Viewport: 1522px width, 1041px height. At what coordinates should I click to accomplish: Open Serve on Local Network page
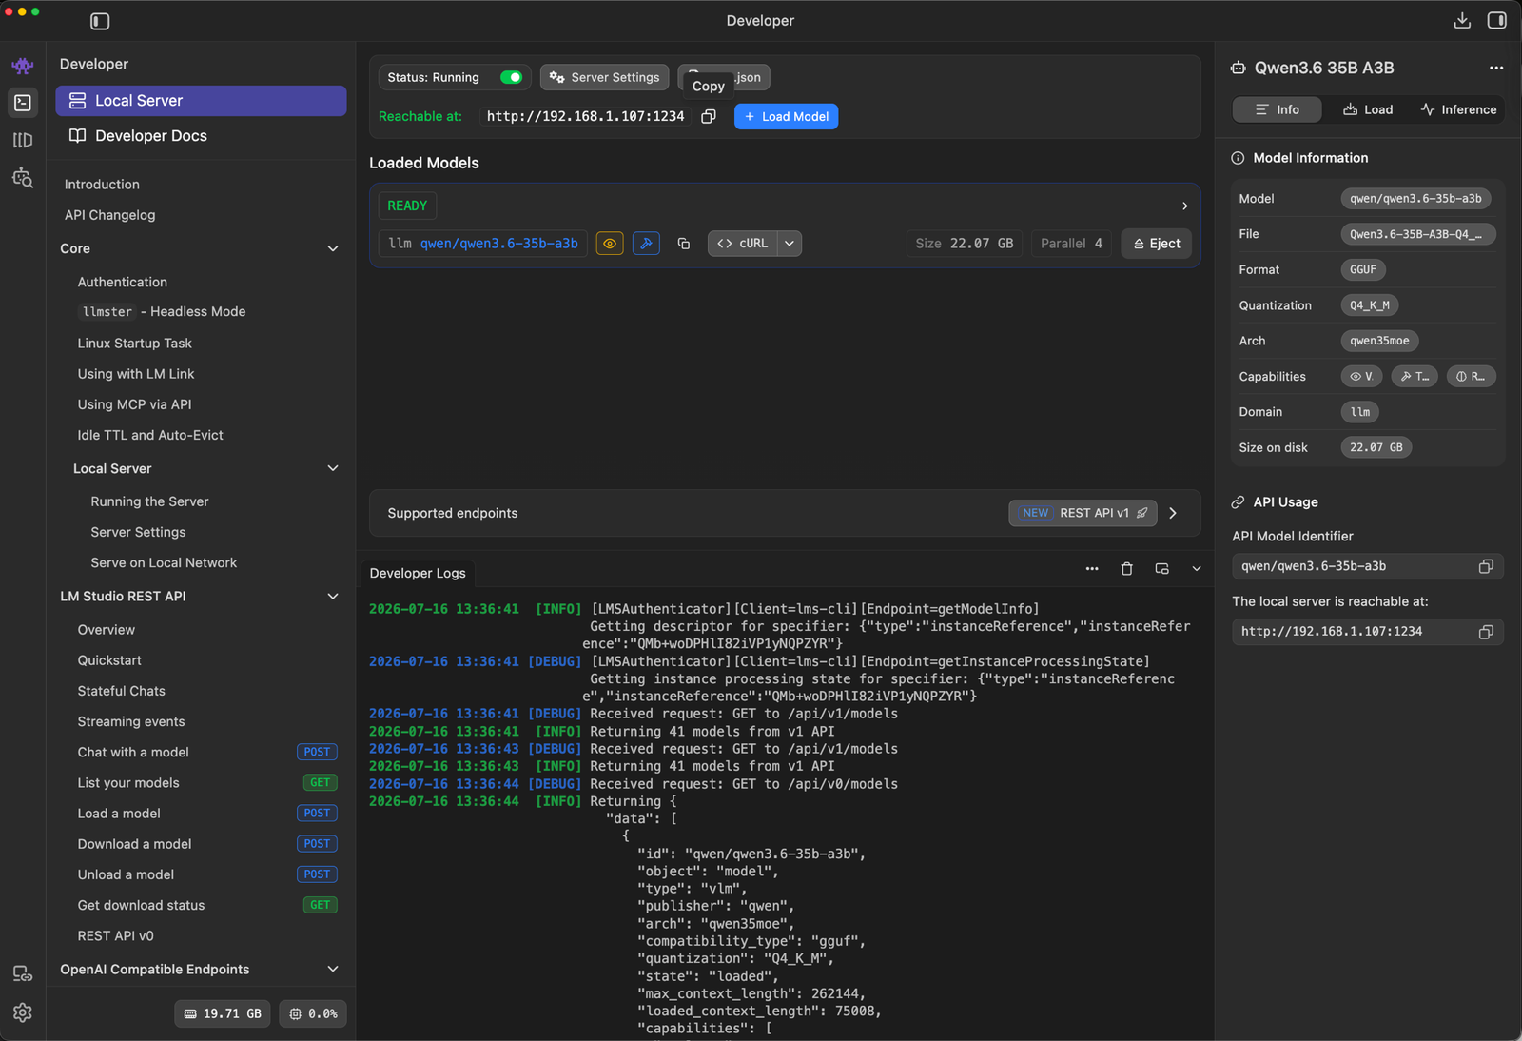[164, 562]
